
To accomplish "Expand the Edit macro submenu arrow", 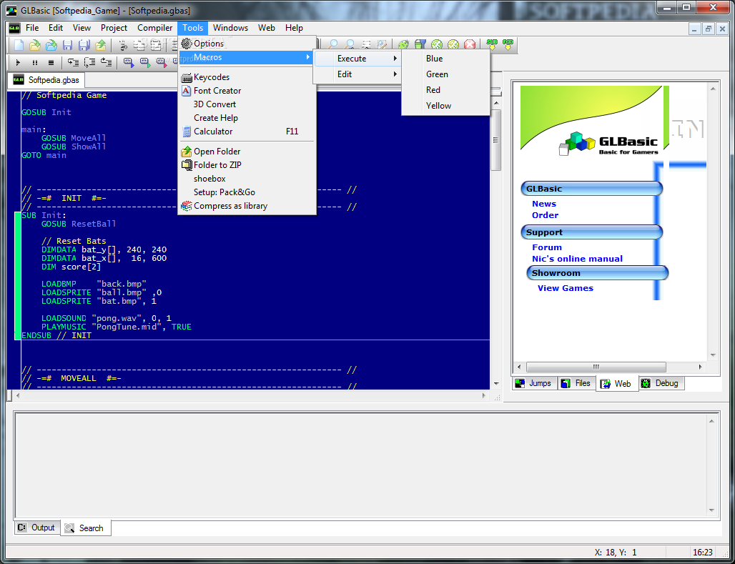I will pos(395,74).
